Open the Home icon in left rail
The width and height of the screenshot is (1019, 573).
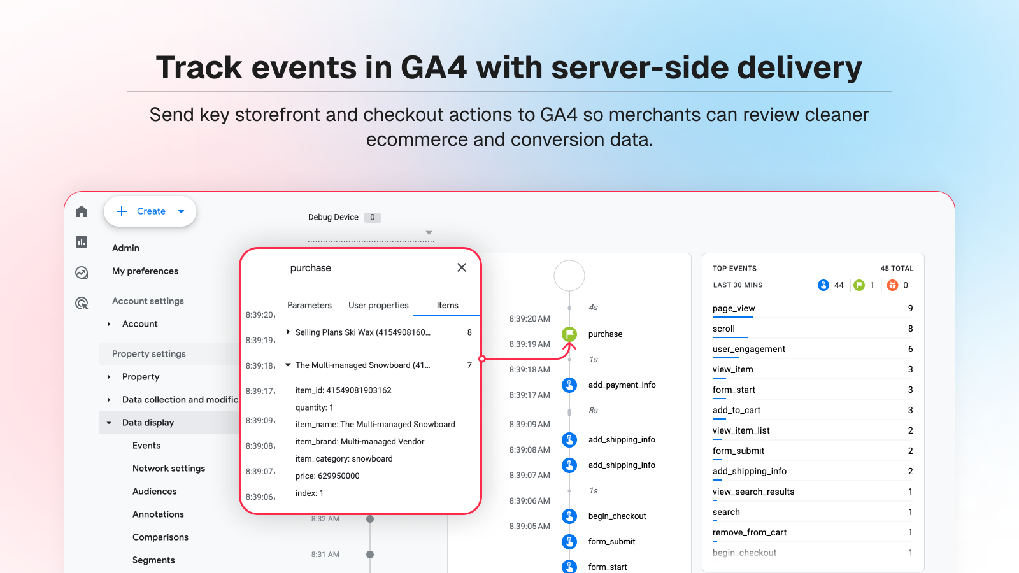[82, 211]
